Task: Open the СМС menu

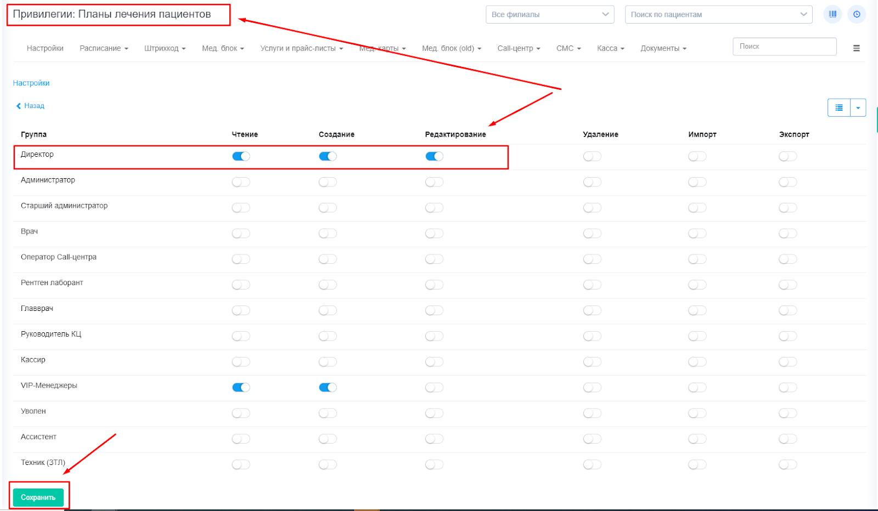Action: coord(569,48)
